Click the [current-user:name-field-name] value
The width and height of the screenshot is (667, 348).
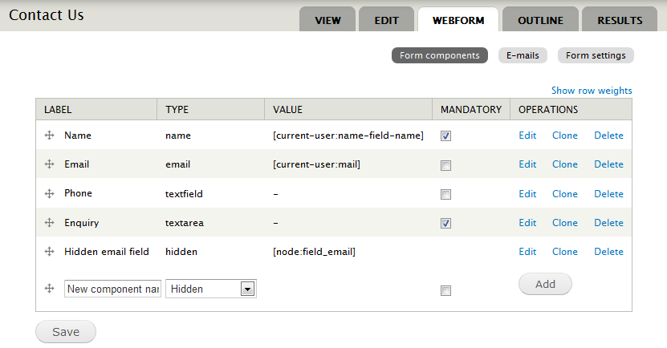348,136
